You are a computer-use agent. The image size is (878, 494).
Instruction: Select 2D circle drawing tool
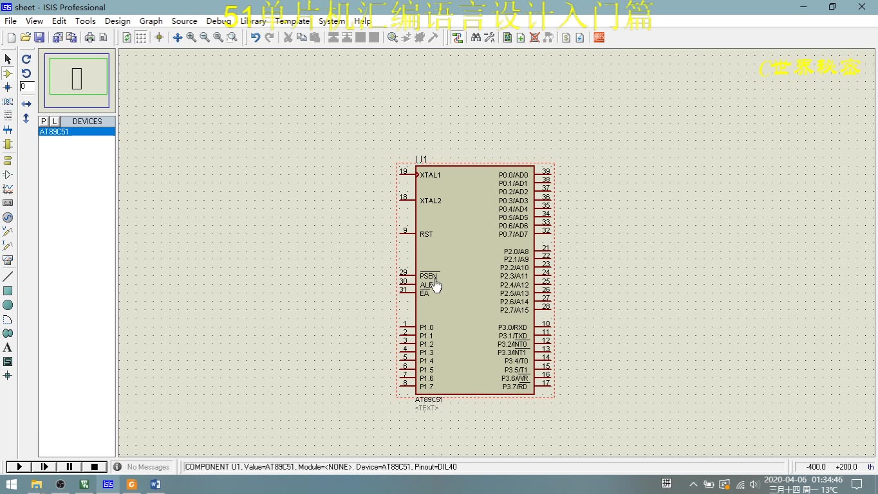8,305
